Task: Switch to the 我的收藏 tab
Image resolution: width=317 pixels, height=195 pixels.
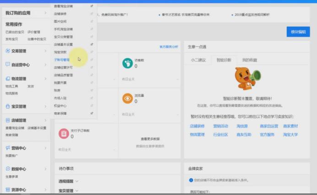Action: [x=250, y=60]
